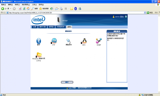
Task: Click the grayed Edit toolbar icon
Action: pos(66,9)
